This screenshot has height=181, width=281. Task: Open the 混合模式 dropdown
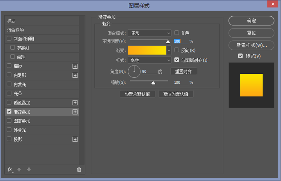(150, 33)
